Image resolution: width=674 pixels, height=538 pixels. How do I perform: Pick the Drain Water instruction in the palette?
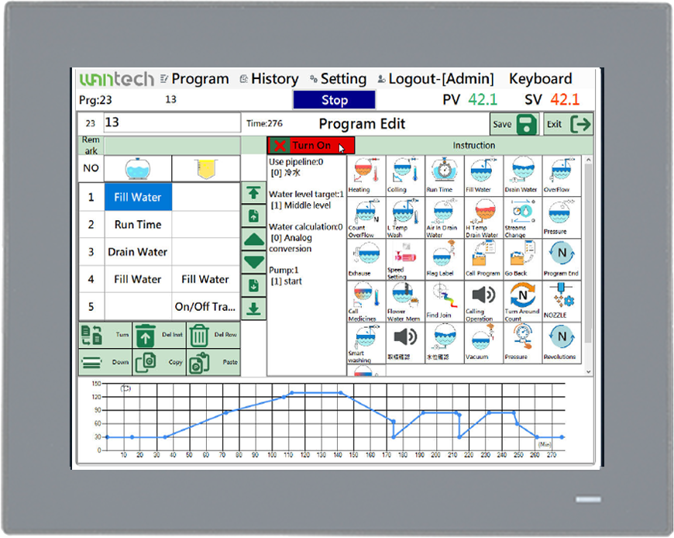522,175
